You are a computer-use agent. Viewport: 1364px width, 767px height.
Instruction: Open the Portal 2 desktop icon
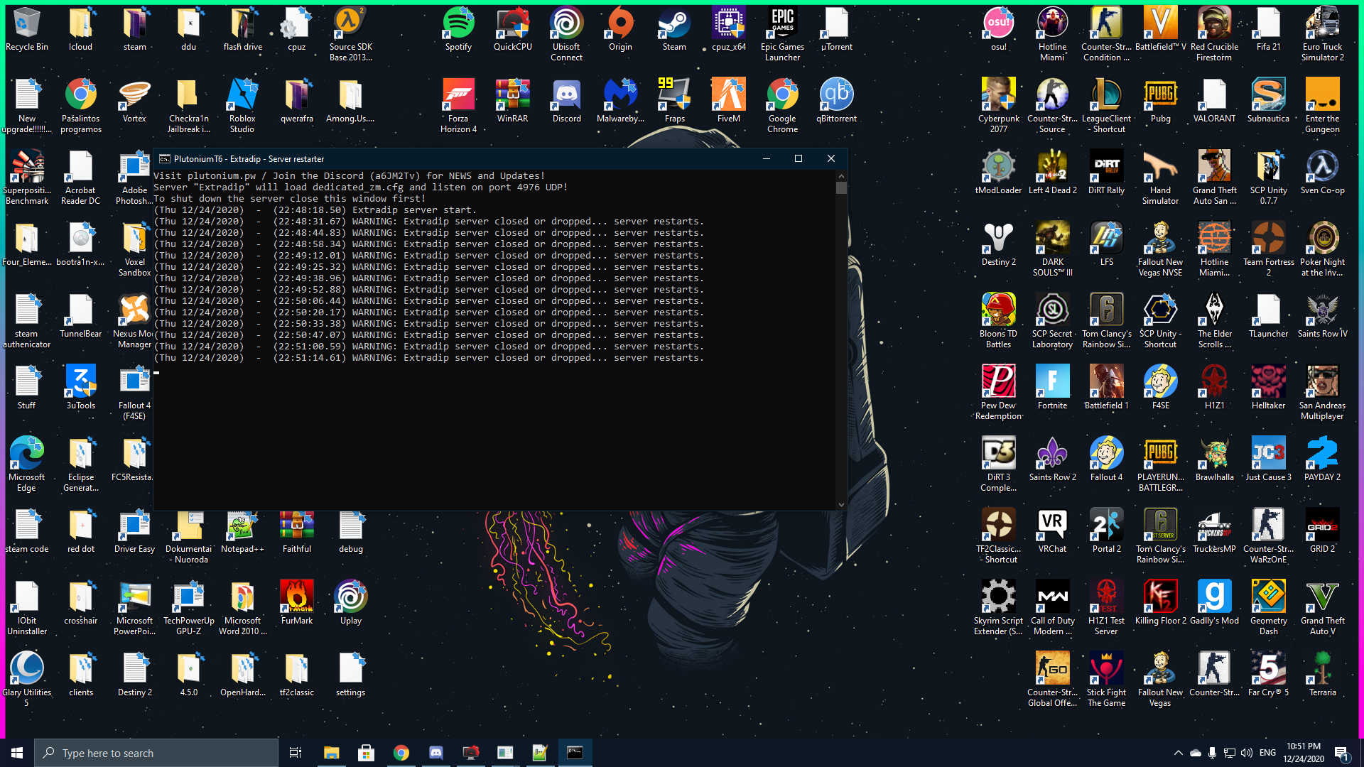[1106, 532]
